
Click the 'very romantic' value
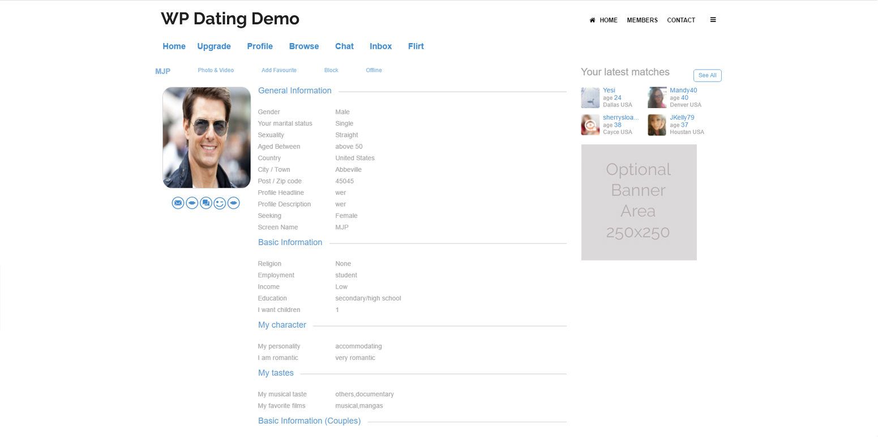coord(356,358)
